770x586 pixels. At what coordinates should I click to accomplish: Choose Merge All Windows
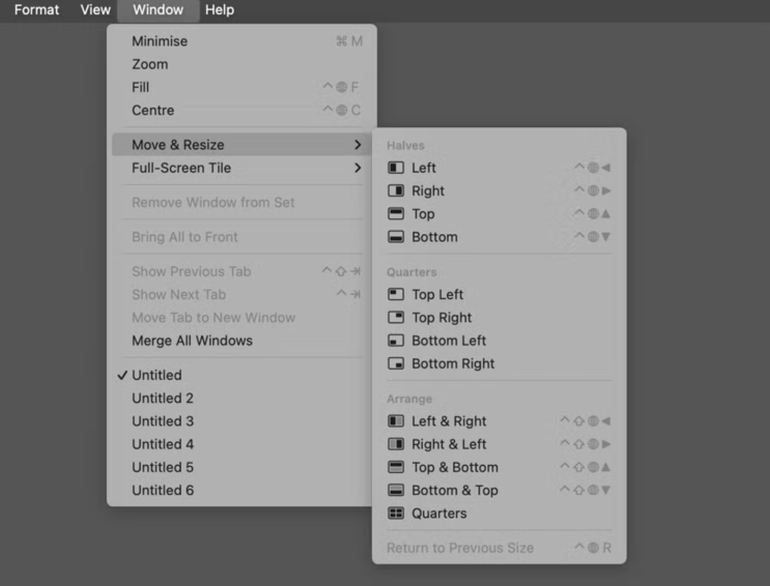(x=192, y=341)
